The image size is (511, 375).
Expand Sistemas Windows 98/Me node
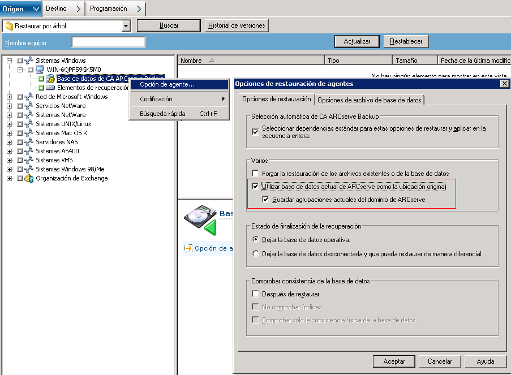point(10,169)
